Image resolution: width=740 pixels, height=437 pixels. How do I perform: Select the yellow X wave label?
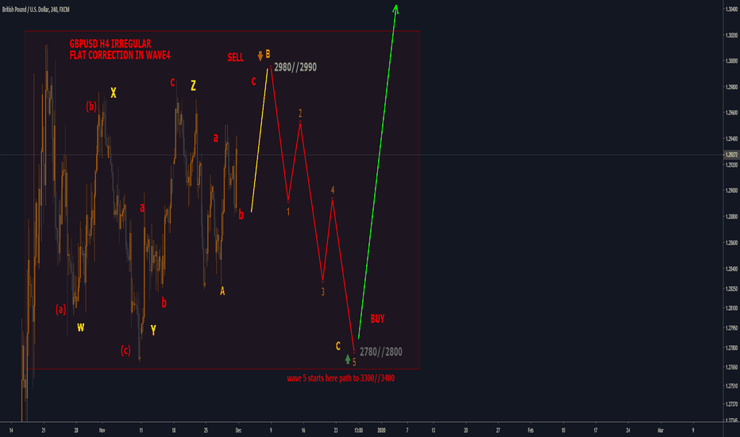114,93
